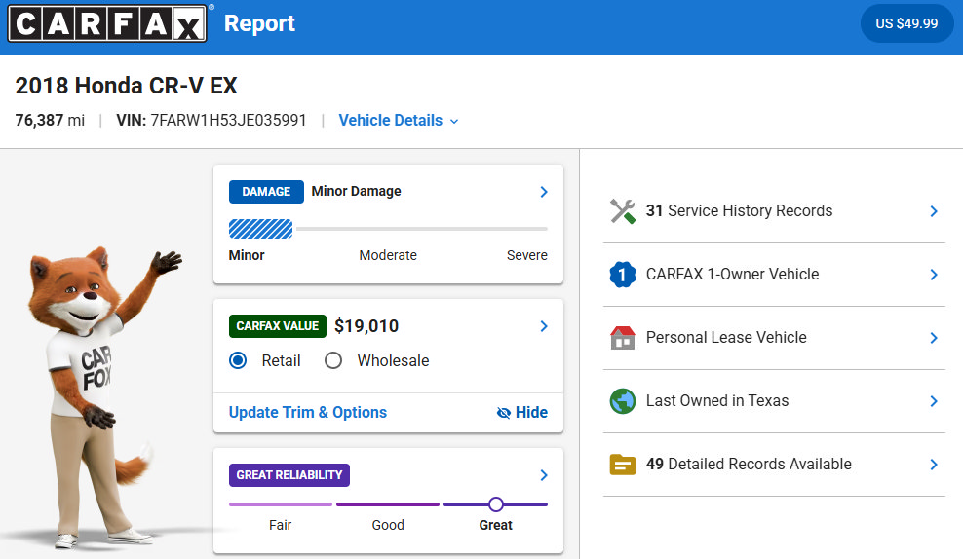Open 49 Detailed Records Available row
This screenshot has width=963, height=559.
774,464
